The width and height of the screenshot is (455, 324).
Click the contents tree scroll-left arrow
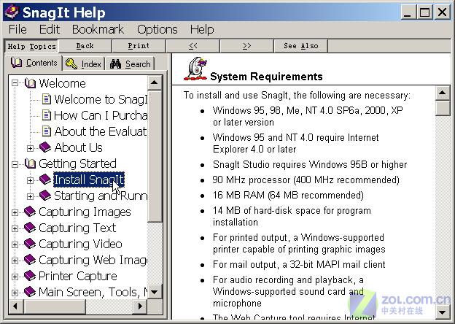[16, 306]
